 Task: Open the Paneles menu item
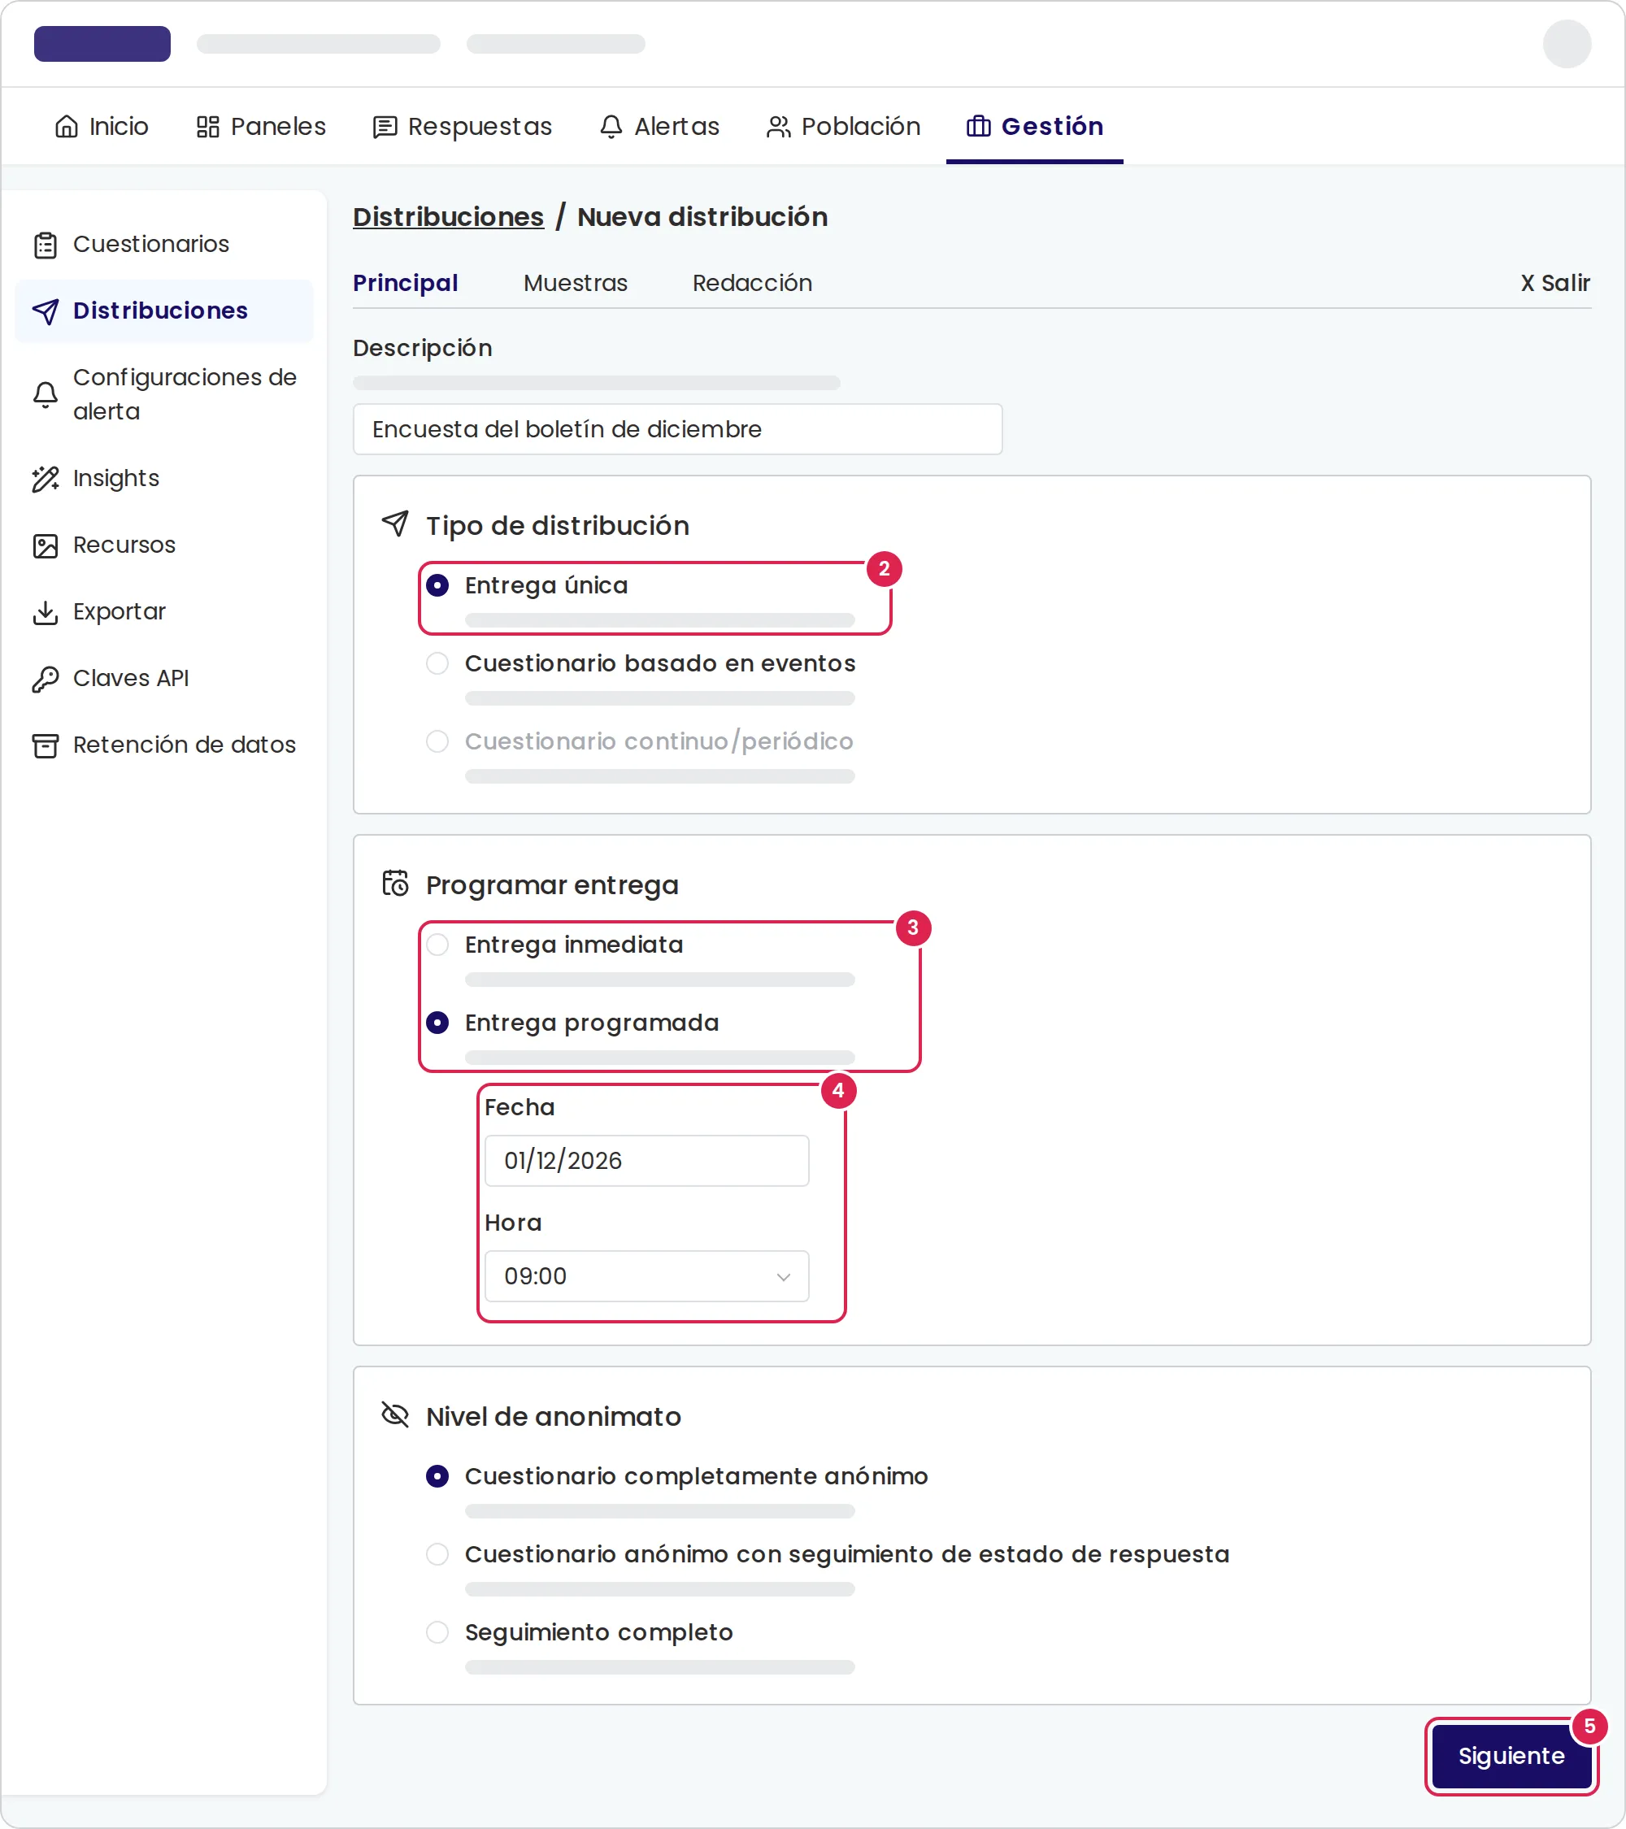pyautogui.click(x=261, y=127)
